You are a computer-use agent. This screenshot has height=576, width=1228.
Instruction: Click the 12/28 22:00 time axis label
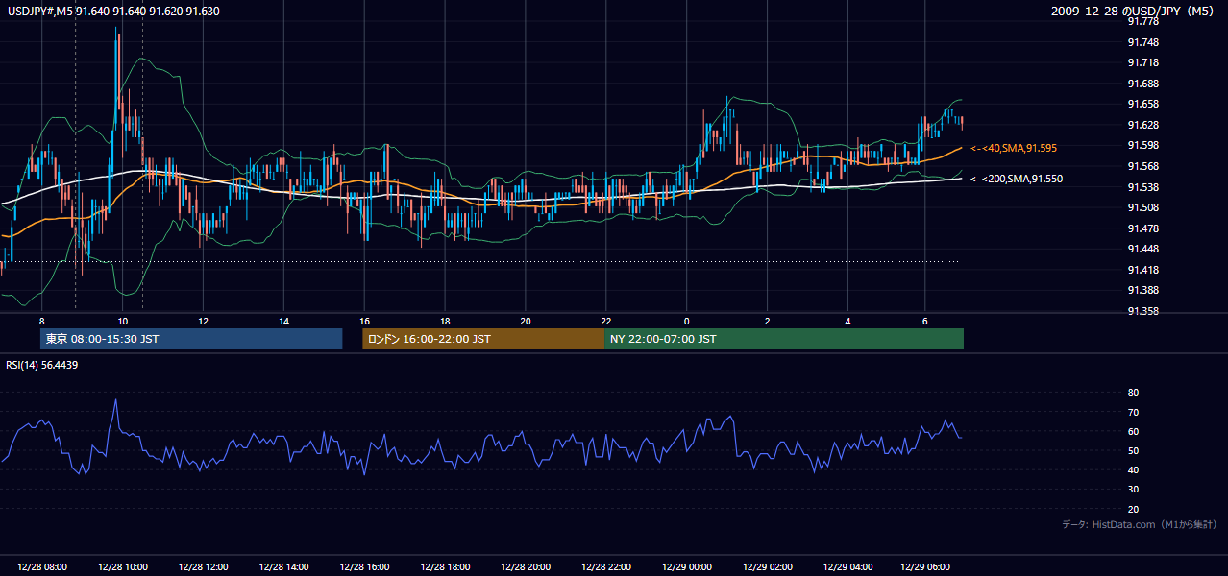click(x=606, y=567)
